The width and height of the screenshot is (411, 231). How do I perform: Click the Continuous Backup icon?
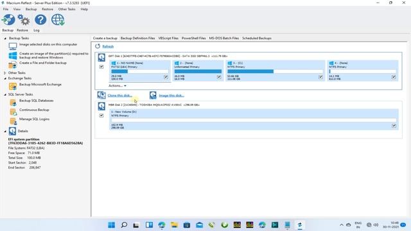[x=13, y=112]
